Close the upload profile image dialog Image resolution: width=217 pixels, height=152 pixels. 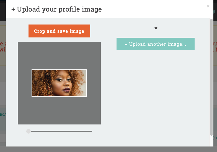tap(208, 6)
